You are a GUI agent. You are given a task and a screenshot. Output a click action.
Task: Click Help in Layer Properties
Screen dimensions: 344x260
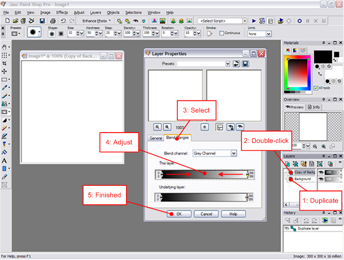click(x=233, y=214)
